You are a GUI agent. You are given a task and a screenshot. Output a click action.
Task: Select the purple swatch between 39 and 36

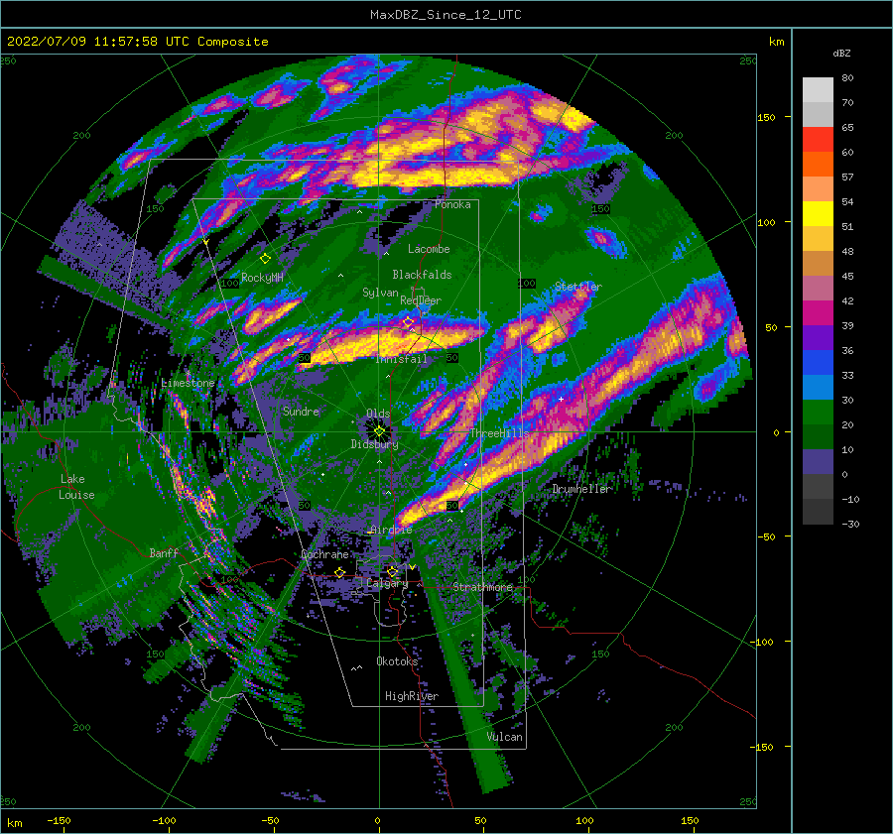pyautogui.click(x=818, y=338)
